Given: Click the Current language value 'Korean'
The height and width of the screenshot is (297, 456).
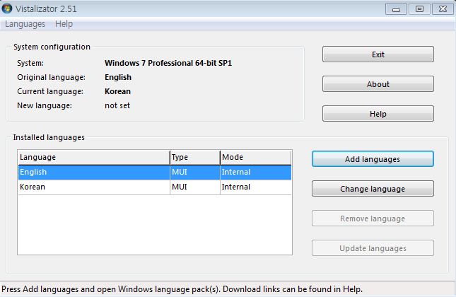Looking at the screenshot, I should point(117,91).
